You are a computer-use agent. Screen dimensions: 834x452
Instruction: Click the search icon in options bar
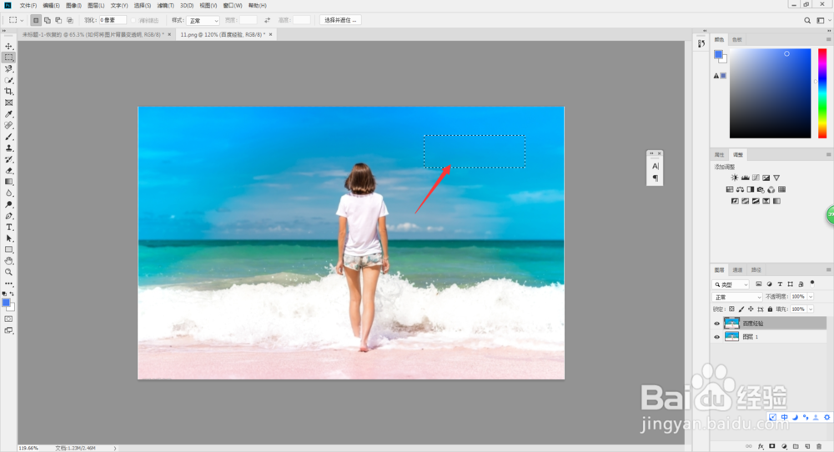806,20
